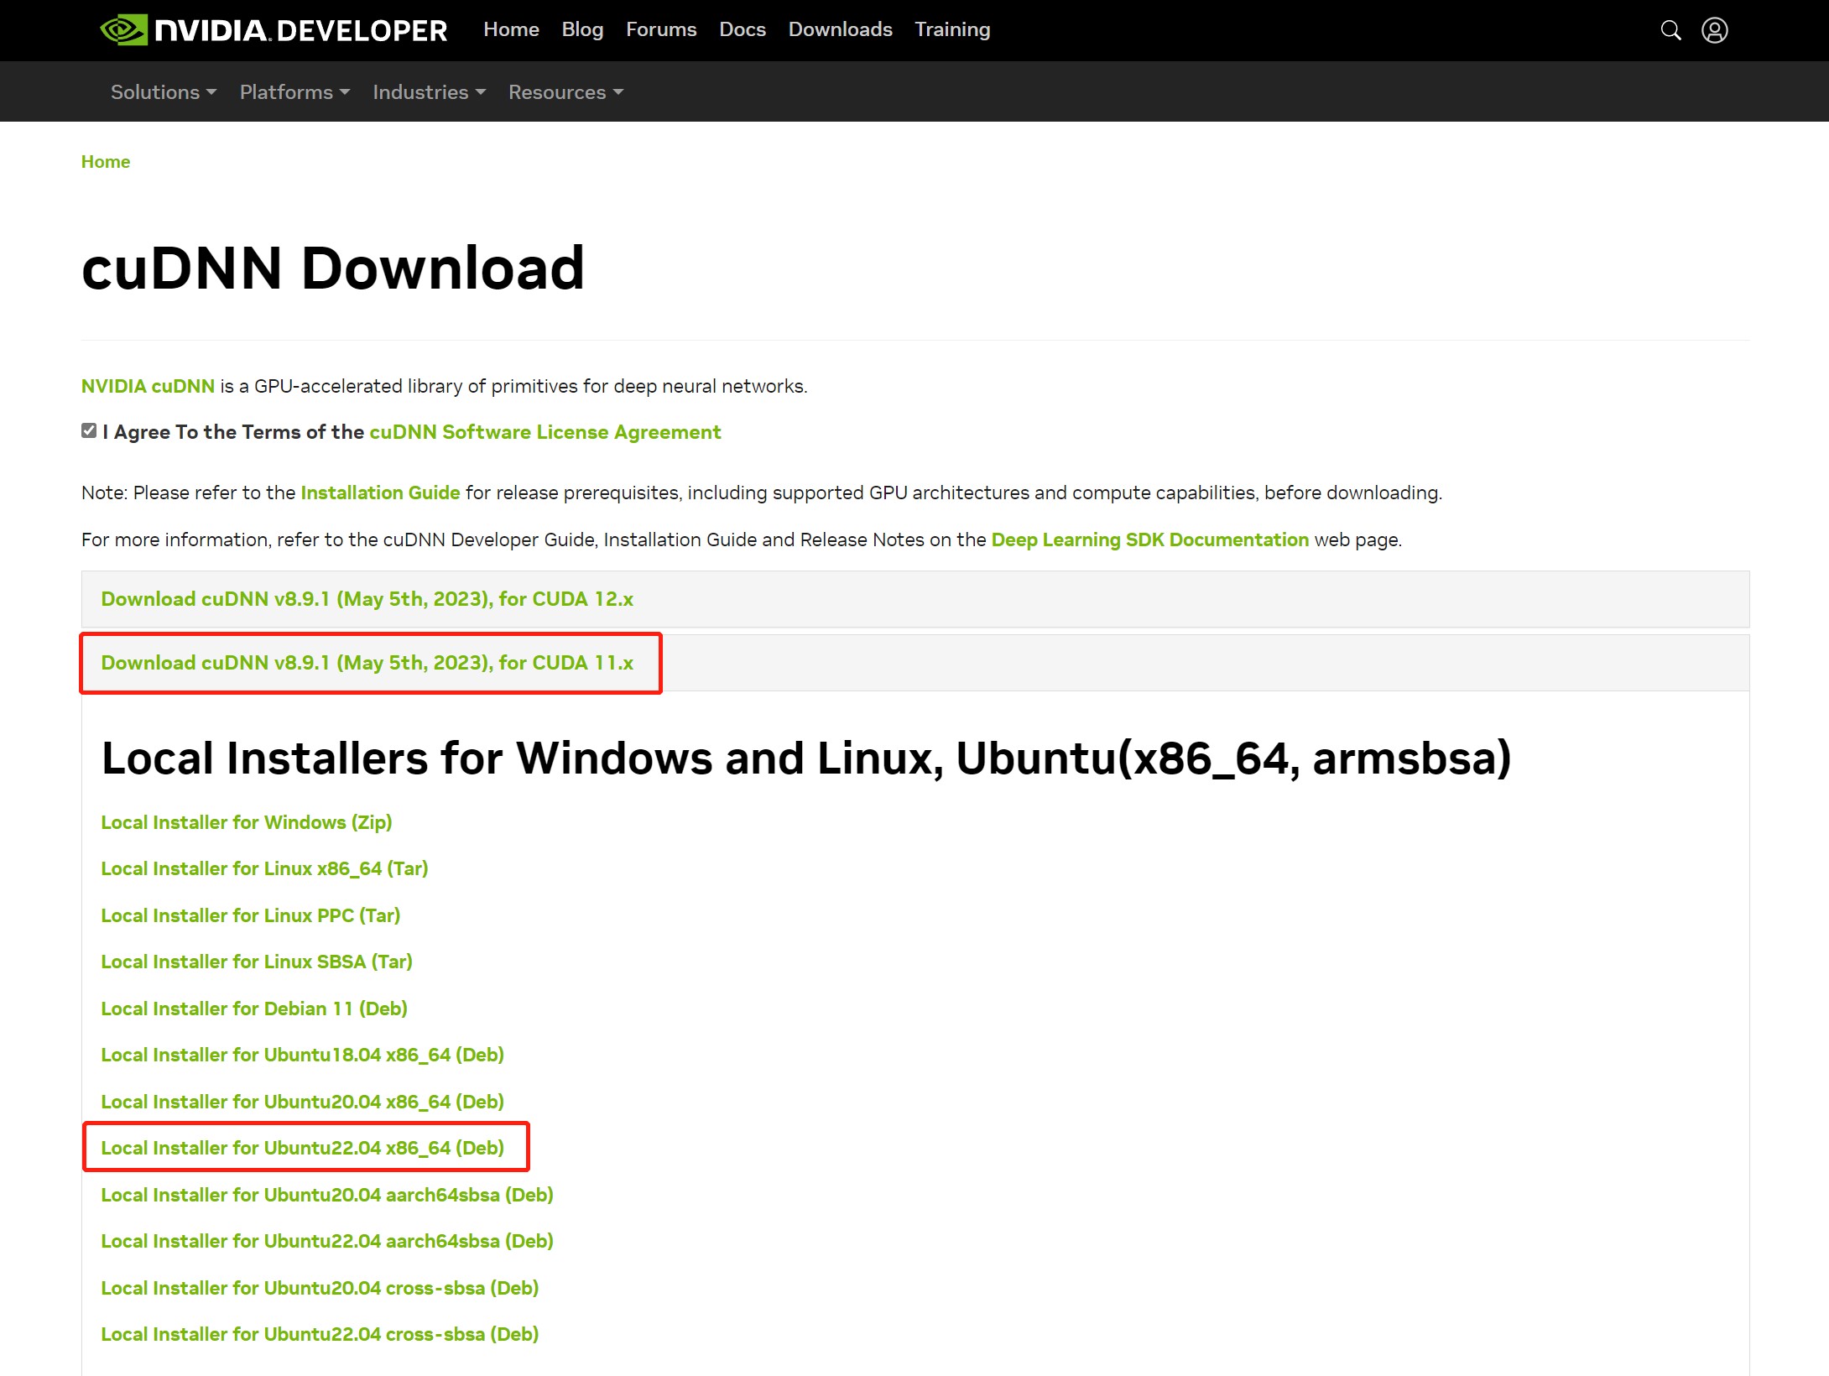This screenshot has height=1376, width=1829.
Task: Download installer for Ubuntu22.04 aarch64sbsa (Deb)
Action: 327,1241
